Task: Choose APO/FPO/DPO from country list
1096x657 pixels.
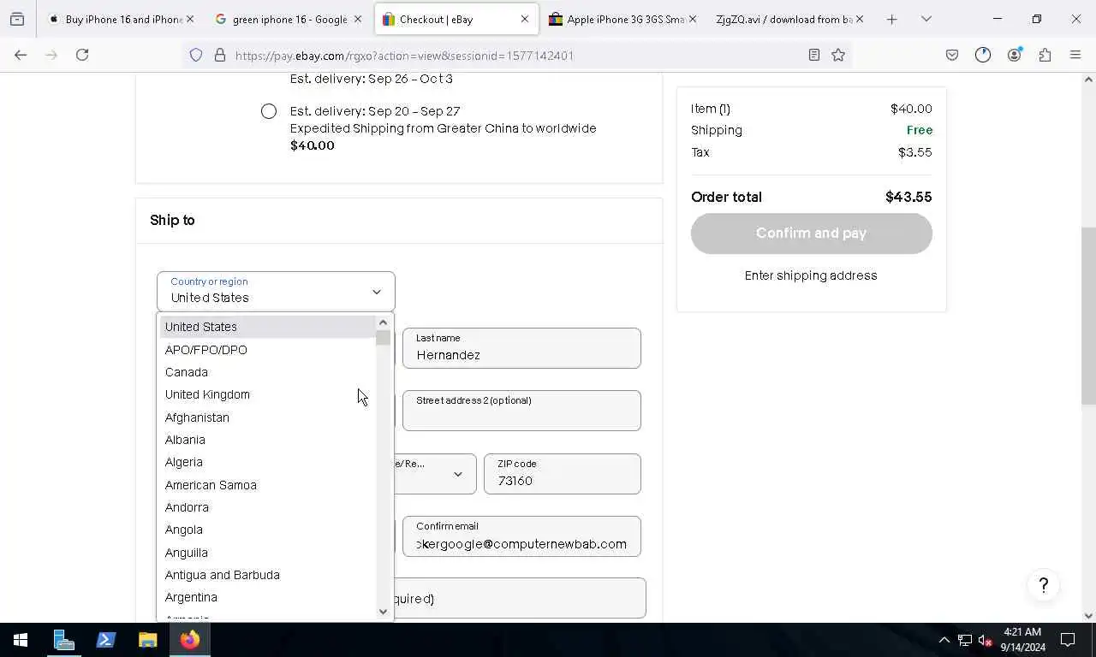Action: click(x=267, y=350)
